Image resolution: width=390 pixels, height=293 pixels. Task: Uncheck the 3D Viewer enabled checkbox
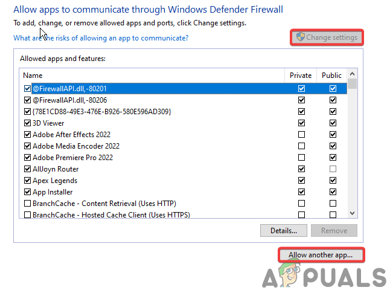[x=27, y=123]
